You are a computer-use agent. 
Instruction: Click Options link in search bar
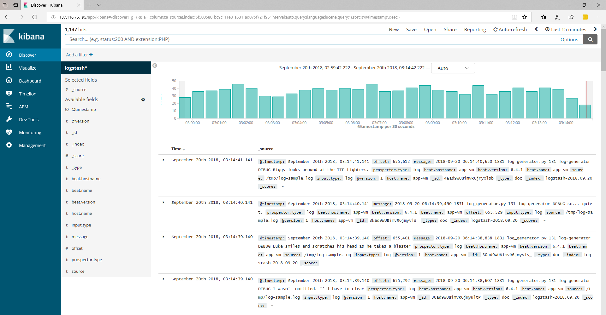point(569,39)
